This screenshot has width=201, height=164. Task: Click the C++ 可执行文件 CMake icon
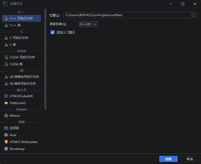pyautogui.click(x=6, y=18)
